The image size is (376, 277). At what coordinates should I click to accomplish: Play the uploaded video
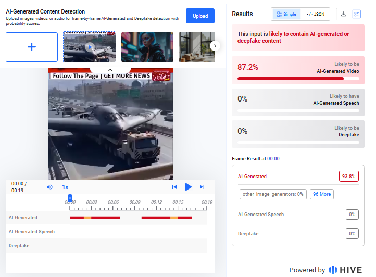189,187
